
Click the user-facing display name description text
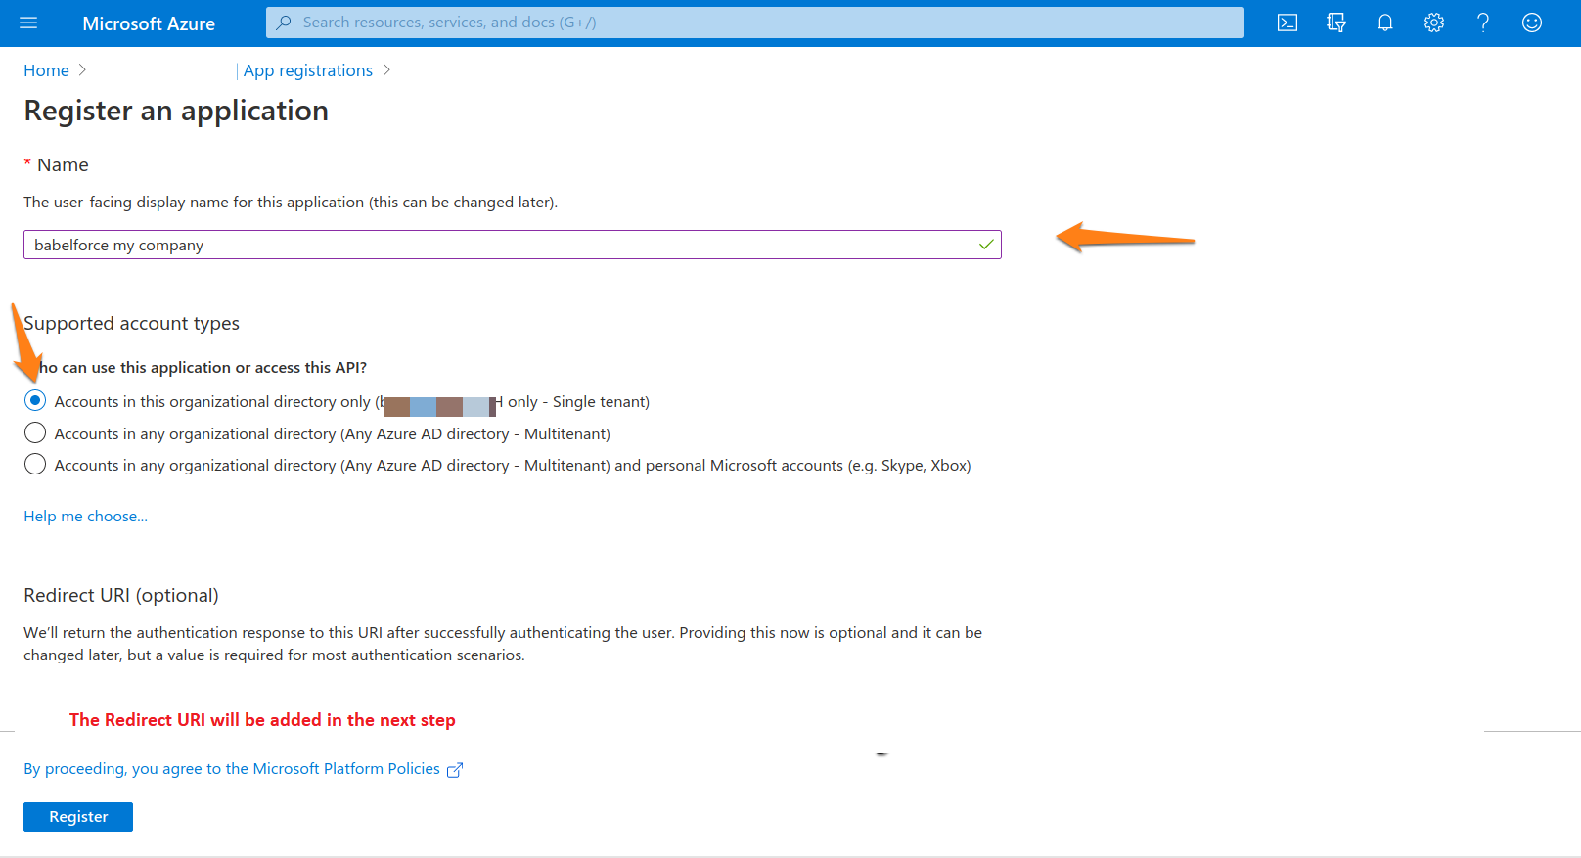pos(291,203)
